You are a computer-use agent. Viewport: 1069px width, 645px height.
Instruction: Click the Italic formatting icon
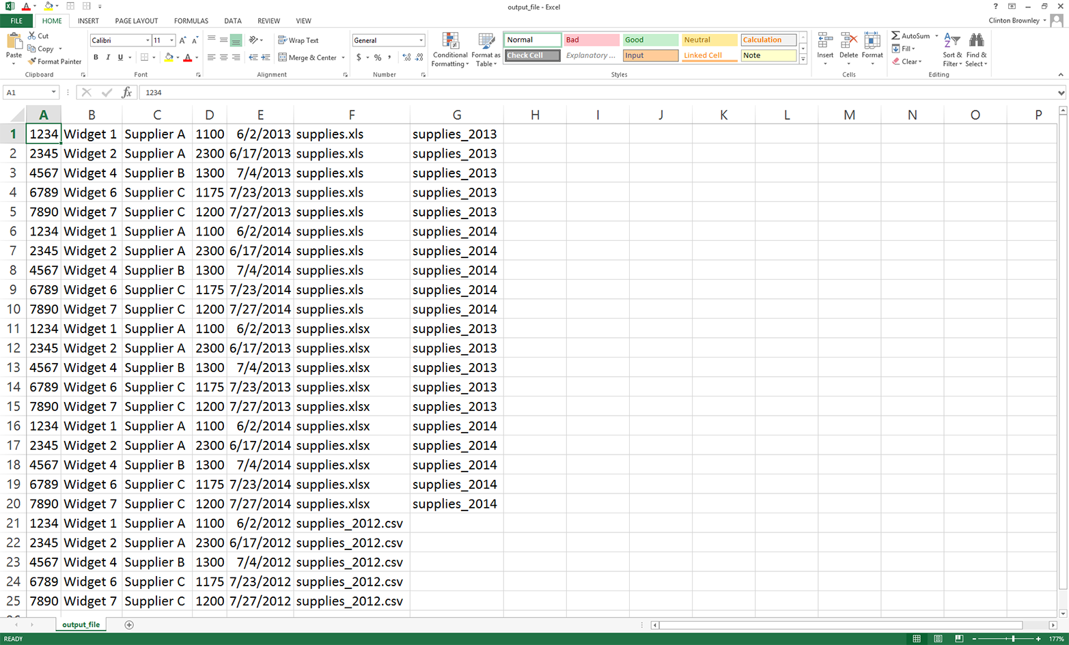[x=107, y=57]
